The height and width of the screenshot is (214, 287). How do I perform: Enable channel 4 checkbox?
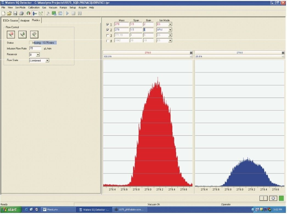pyautogui.click(x=108, y=41)
